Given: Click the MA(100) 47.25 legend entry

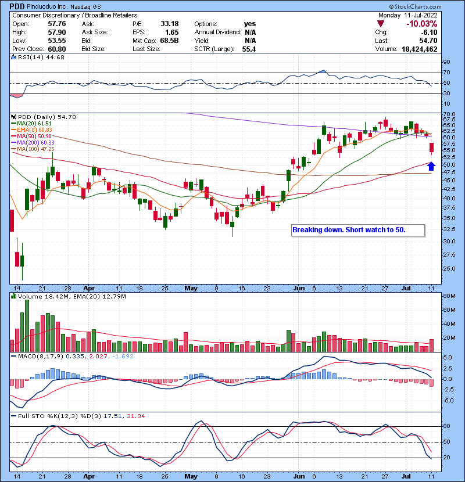Looking at the screenshot, I should pos(33,149).
